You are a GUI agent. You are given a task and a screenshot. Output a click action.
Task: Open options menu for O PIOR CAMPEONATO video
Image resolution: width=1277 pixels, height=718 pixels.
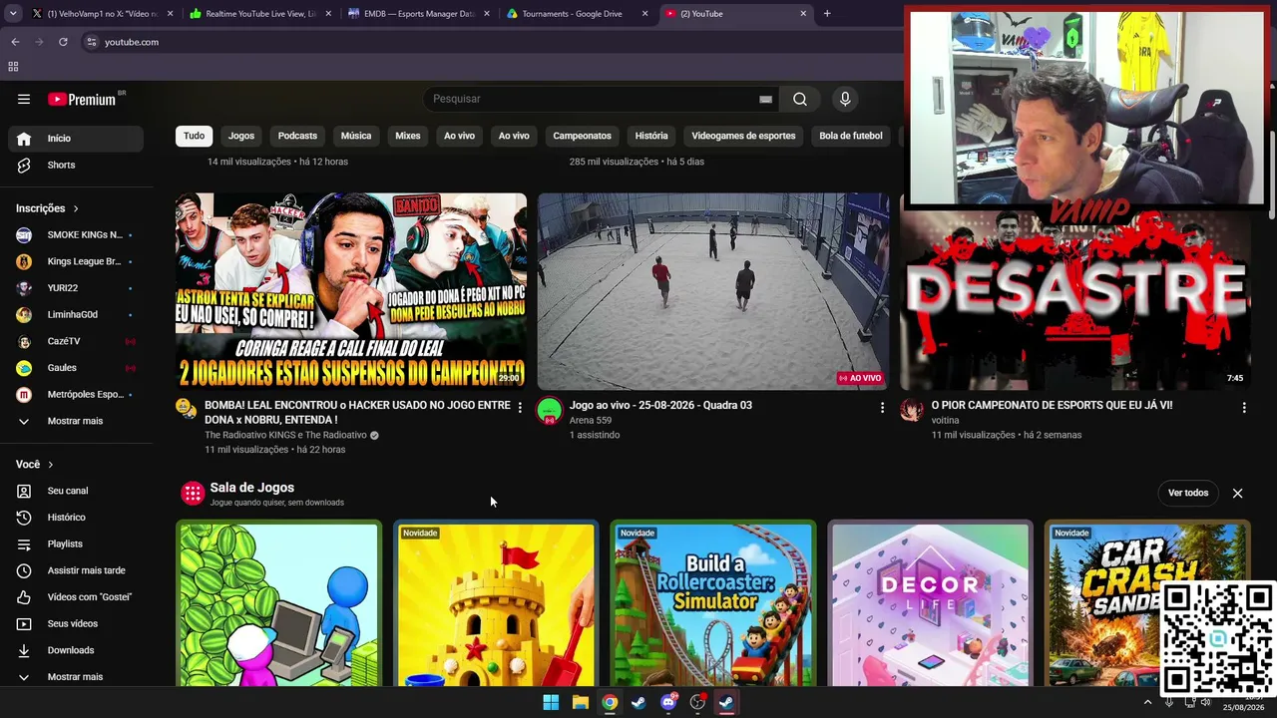(1244, 407)
